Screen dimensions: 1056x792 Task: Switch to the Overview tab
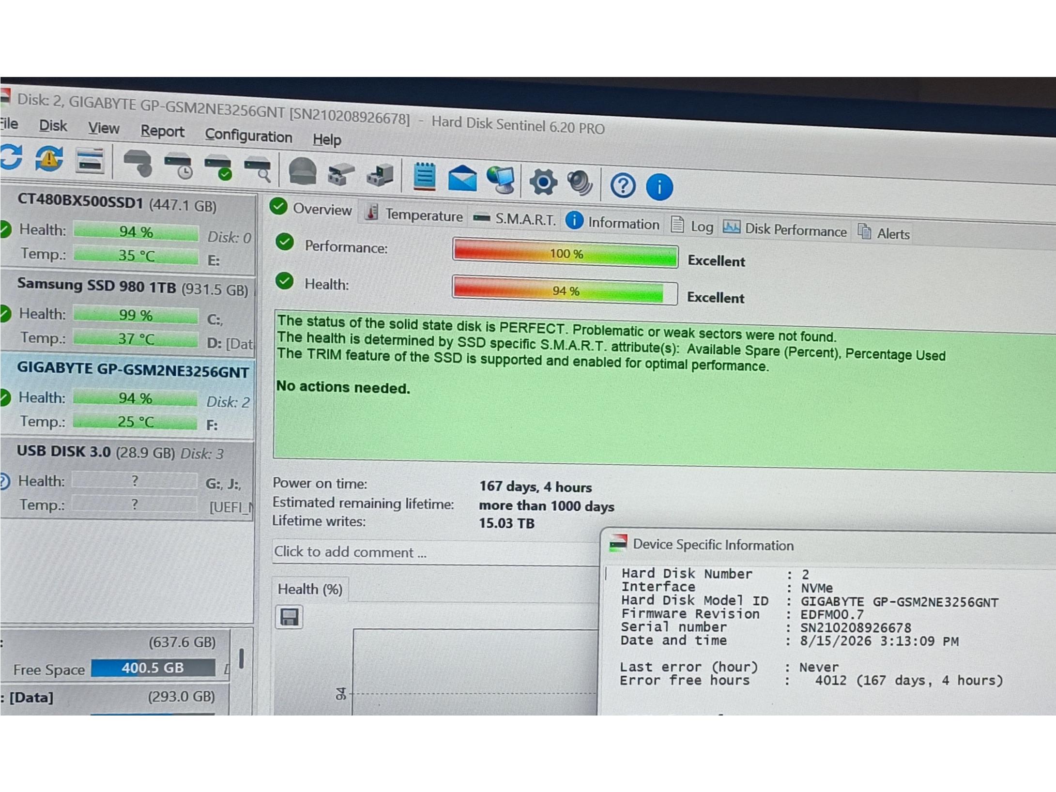[x=312, y=208]
